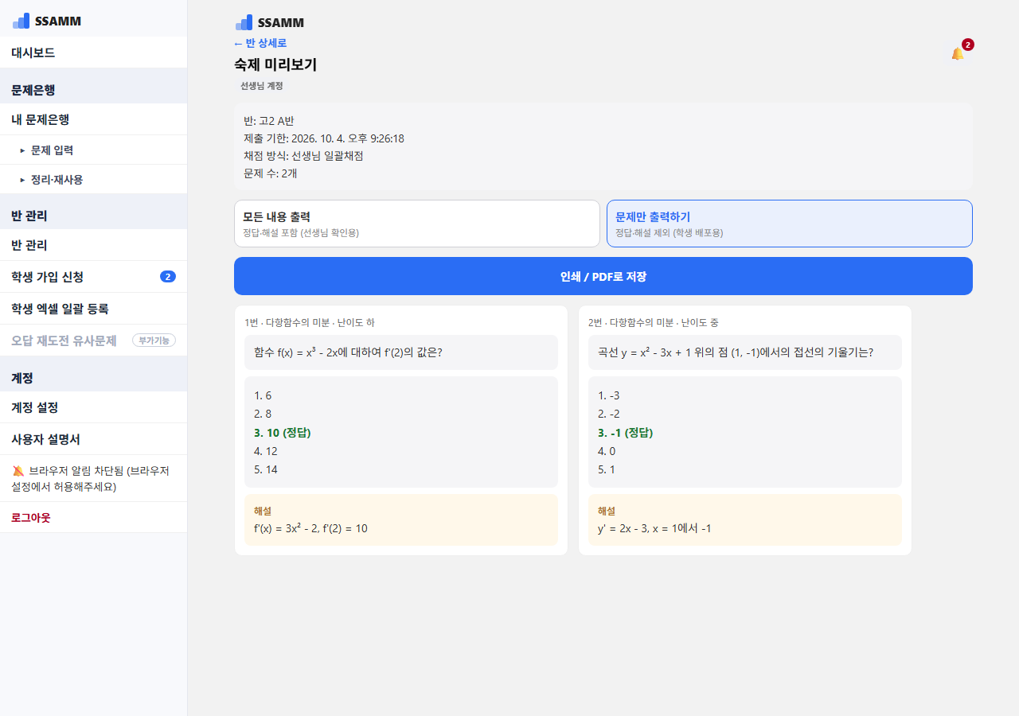Click the 채점 방식: 선생님 일괄채점 line
The image size is (1019, 716).
point(303,156)
